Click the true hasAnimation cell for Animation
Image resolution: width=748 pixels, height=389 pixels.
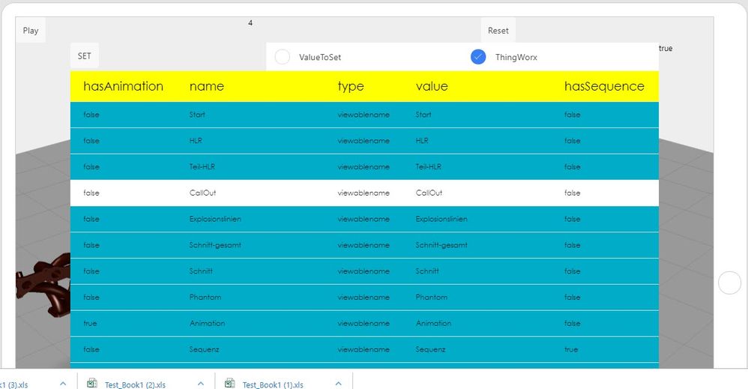tap(90, 323)
